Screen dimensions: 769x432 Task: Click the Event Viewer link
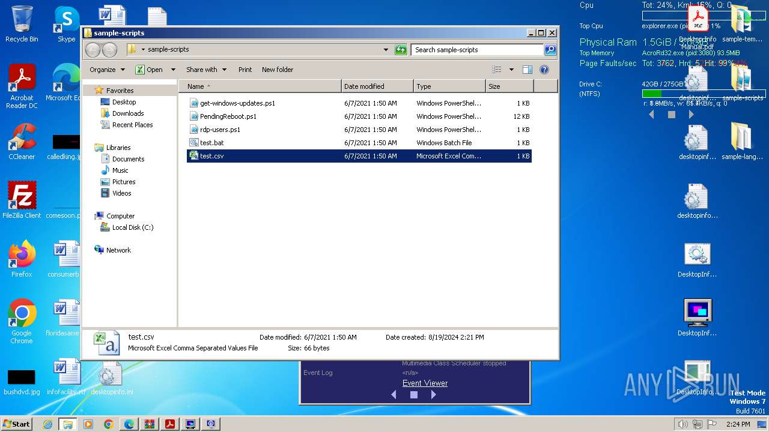[x=425, y=383]
